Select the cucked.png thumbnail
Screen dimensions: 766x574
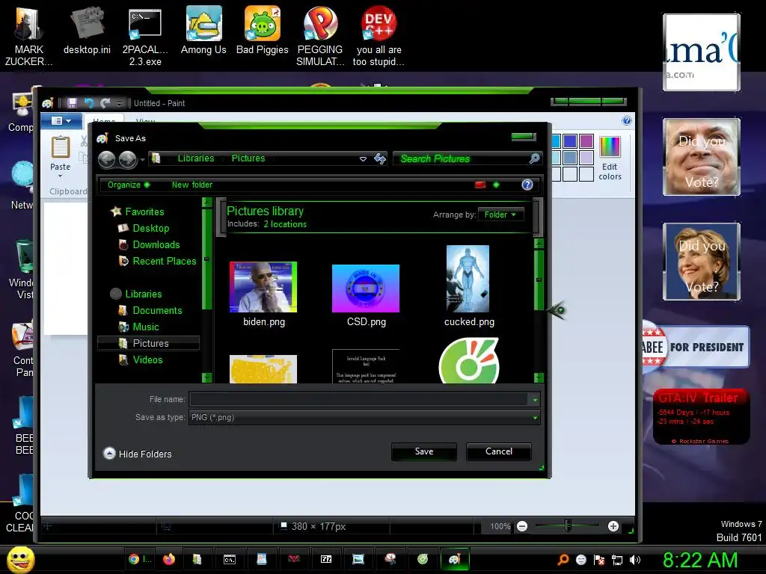[468, 279]
